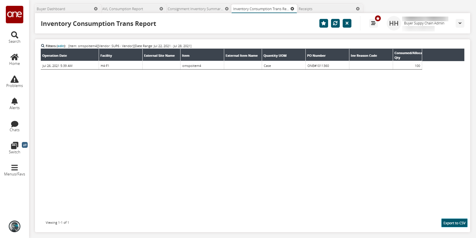Open the notifications list menu icon

(x=373, y=23)
